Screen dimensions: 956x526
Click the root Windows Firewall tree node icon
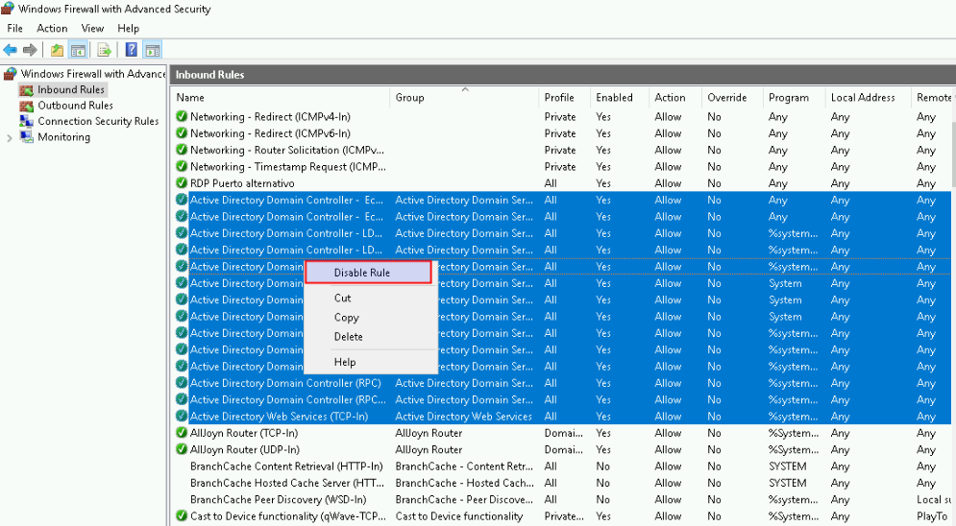point(11,74)
